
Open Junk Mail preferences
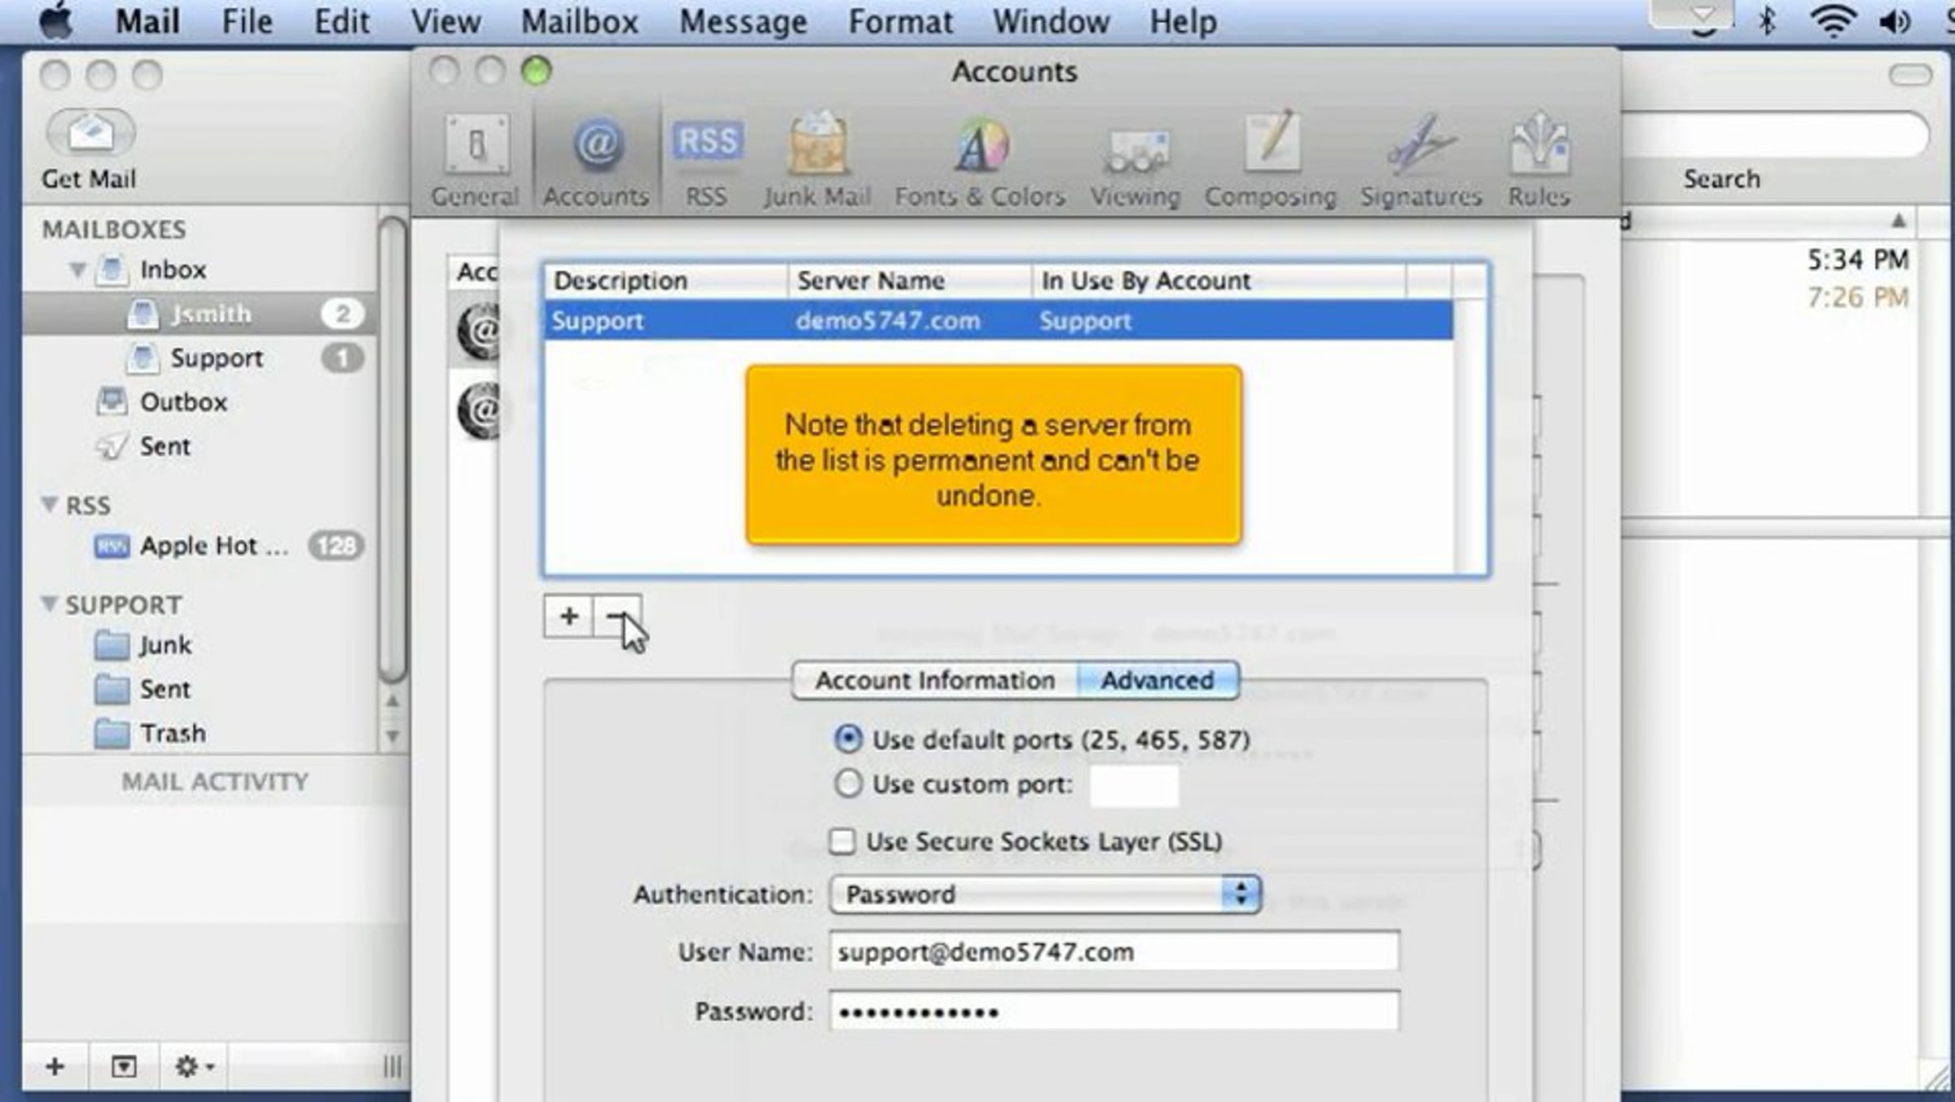817,147
